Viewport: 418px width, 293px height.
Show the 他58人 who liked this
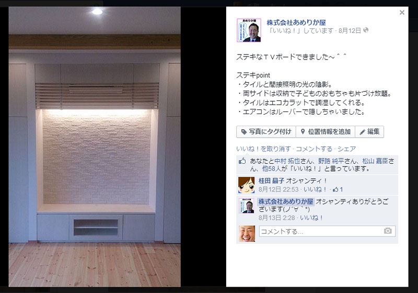(271, 168)
